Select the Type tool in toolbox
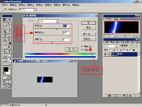The height and width of the screenshot is (107, 142). point(9,52)
